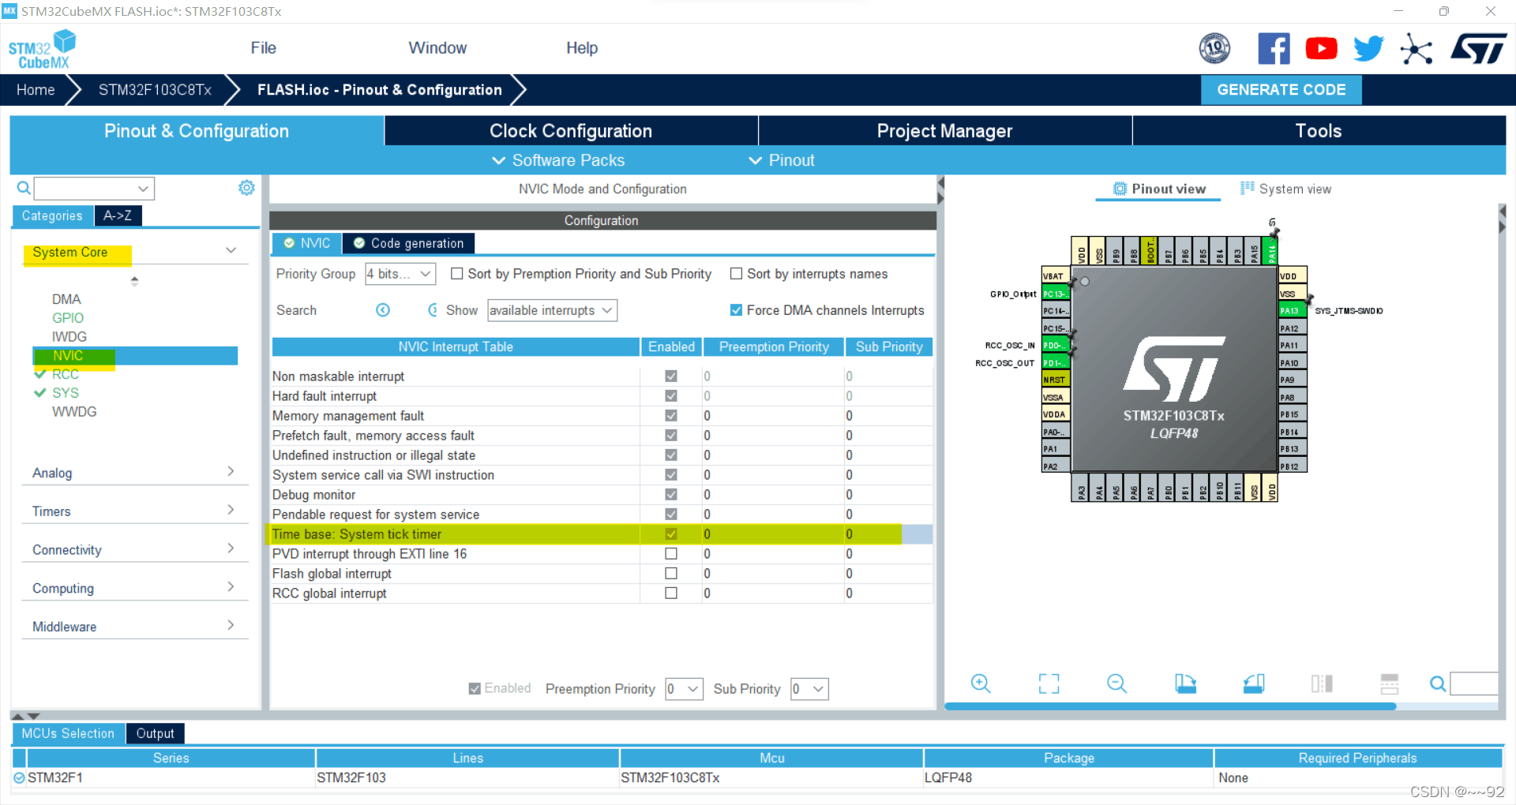
Task: Switch to Project Manager tab
Action: (x=944, y=131)
